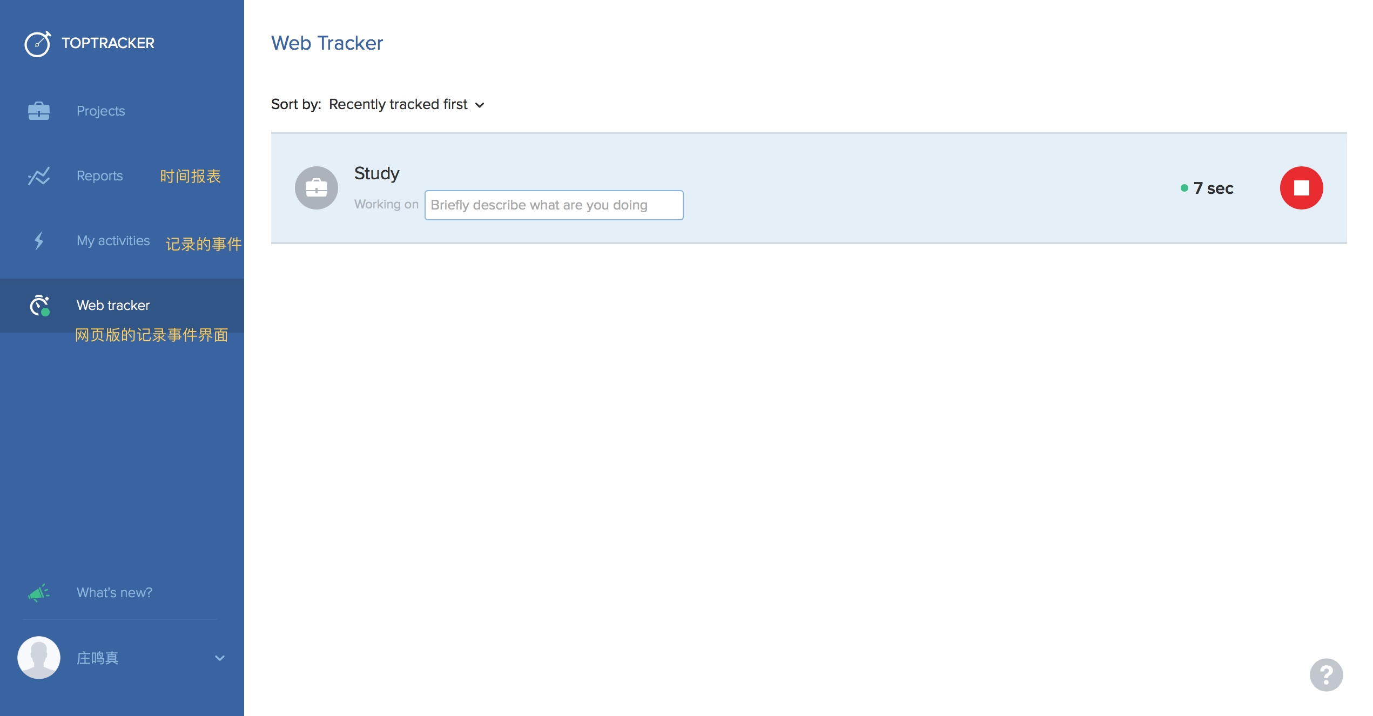The image size is (1373, 716).
Task: Open the Sort by dropdown
Action: click(x=399, y=104)
